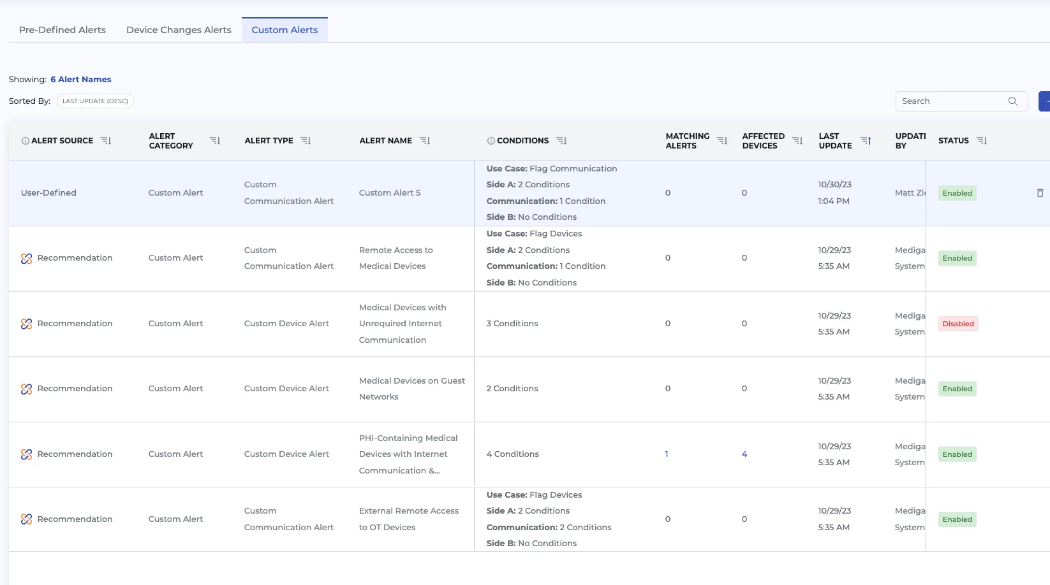1050x585 pixels.
Task: Click the Alert Category sort icon
Action: point(215,141)
